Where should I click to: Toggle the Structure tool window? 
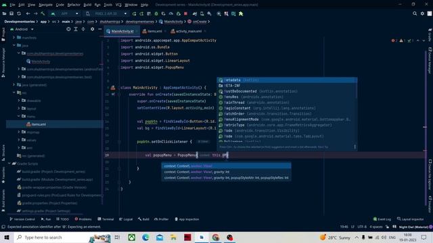tap(3, 153)
